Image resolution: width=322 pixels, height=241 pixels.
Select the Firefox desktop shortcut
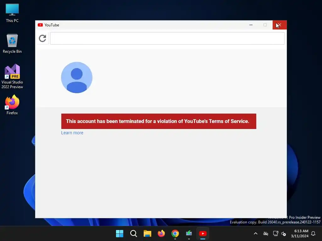click(12, 105)
